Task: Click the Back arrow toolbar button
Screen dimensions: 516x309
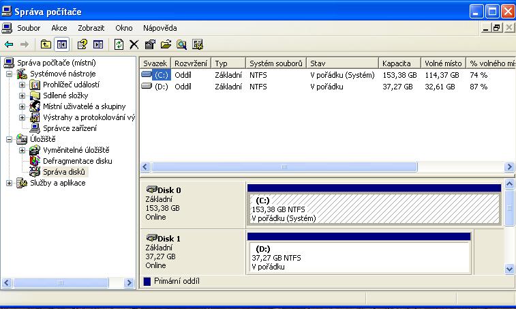Action: pyautogui.click(x=9, y=44)
